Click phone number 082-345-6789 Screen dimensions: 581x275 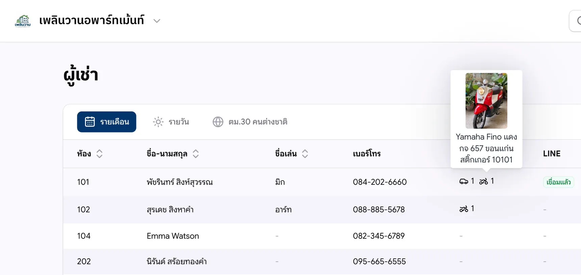tap(379, 236)
